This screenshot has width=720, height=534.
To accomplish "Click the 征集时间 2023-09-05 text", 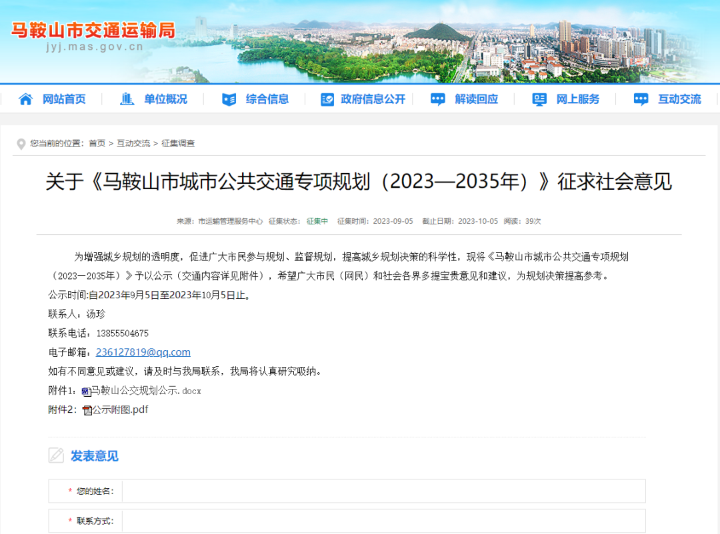I will point(375,221).
